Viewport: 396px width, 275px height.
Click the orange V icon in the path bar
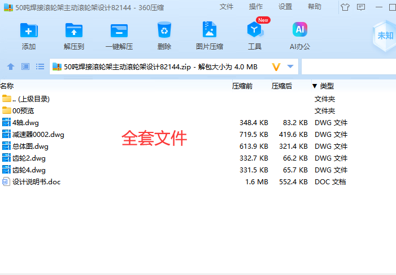pyautogui.click(x=276, y=67)
